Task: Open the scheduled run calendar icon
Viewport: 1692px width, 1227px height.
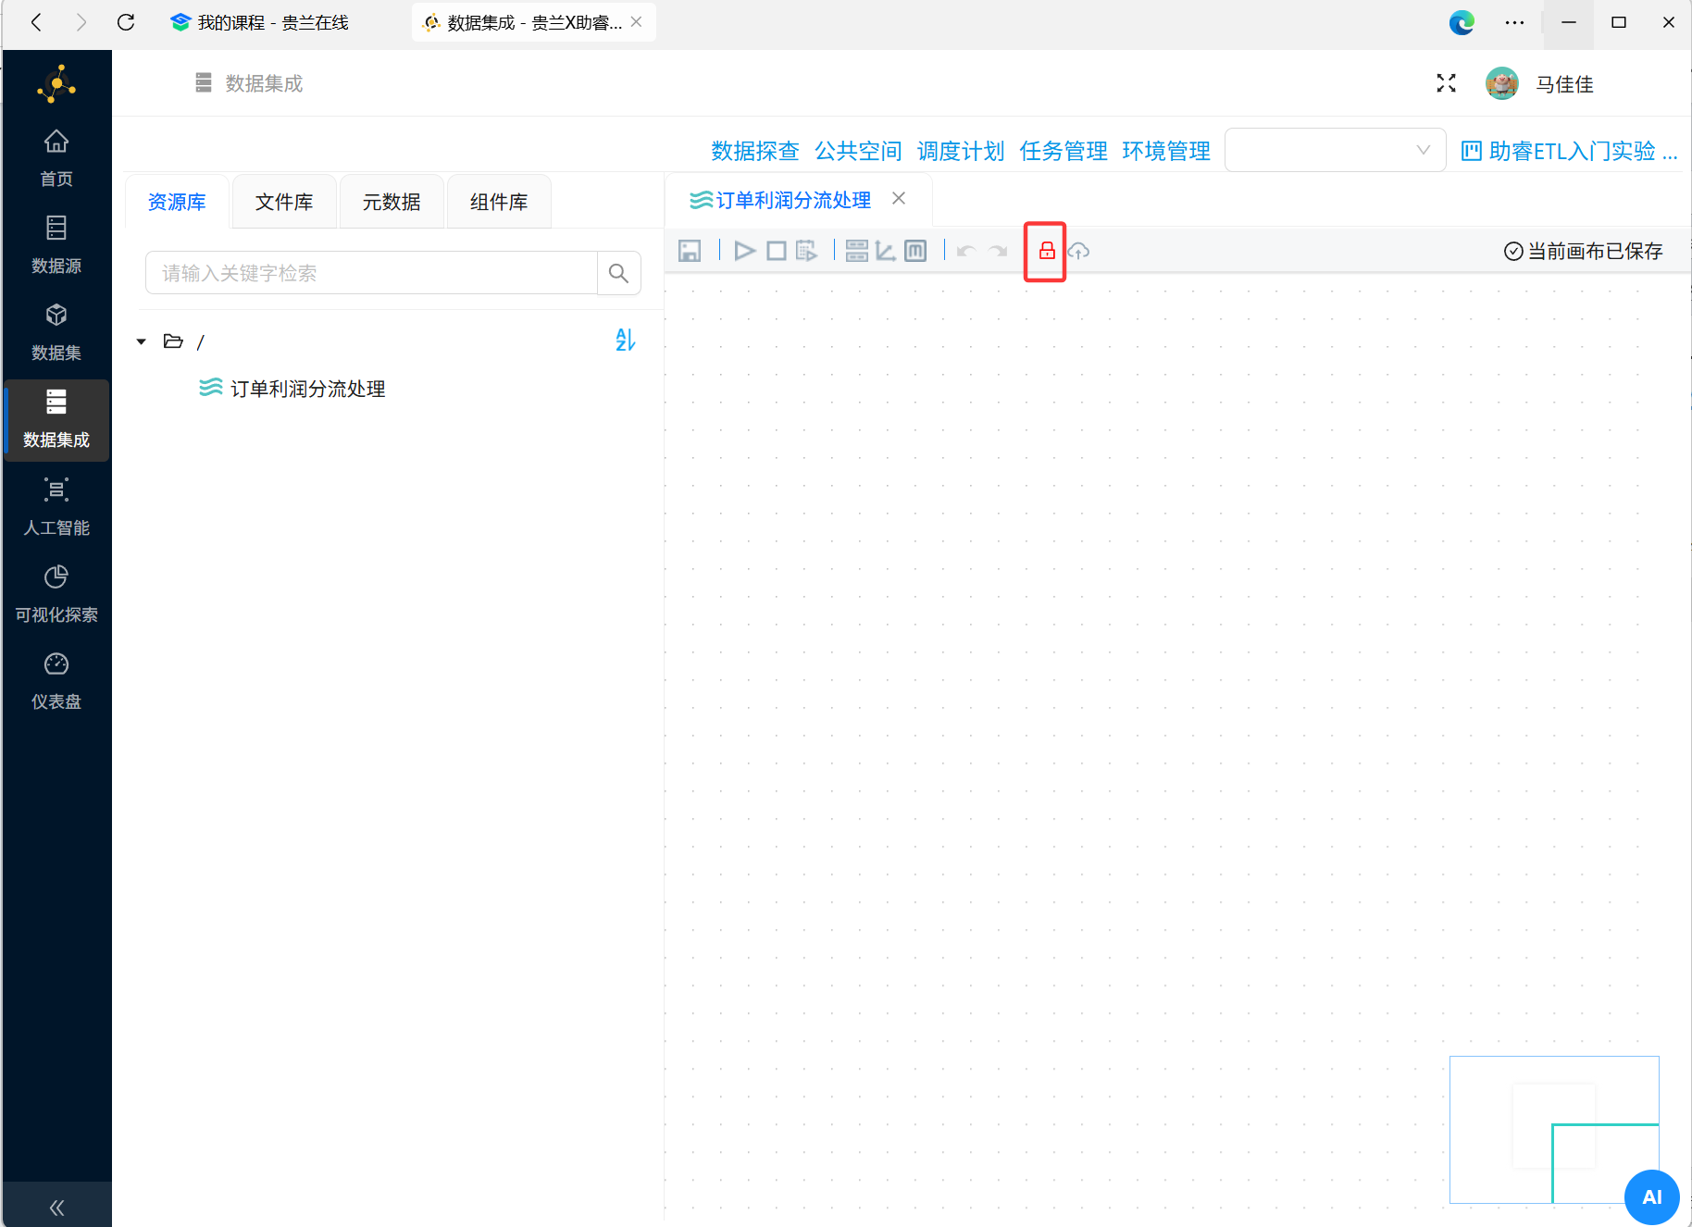Action: coord(807,251)
